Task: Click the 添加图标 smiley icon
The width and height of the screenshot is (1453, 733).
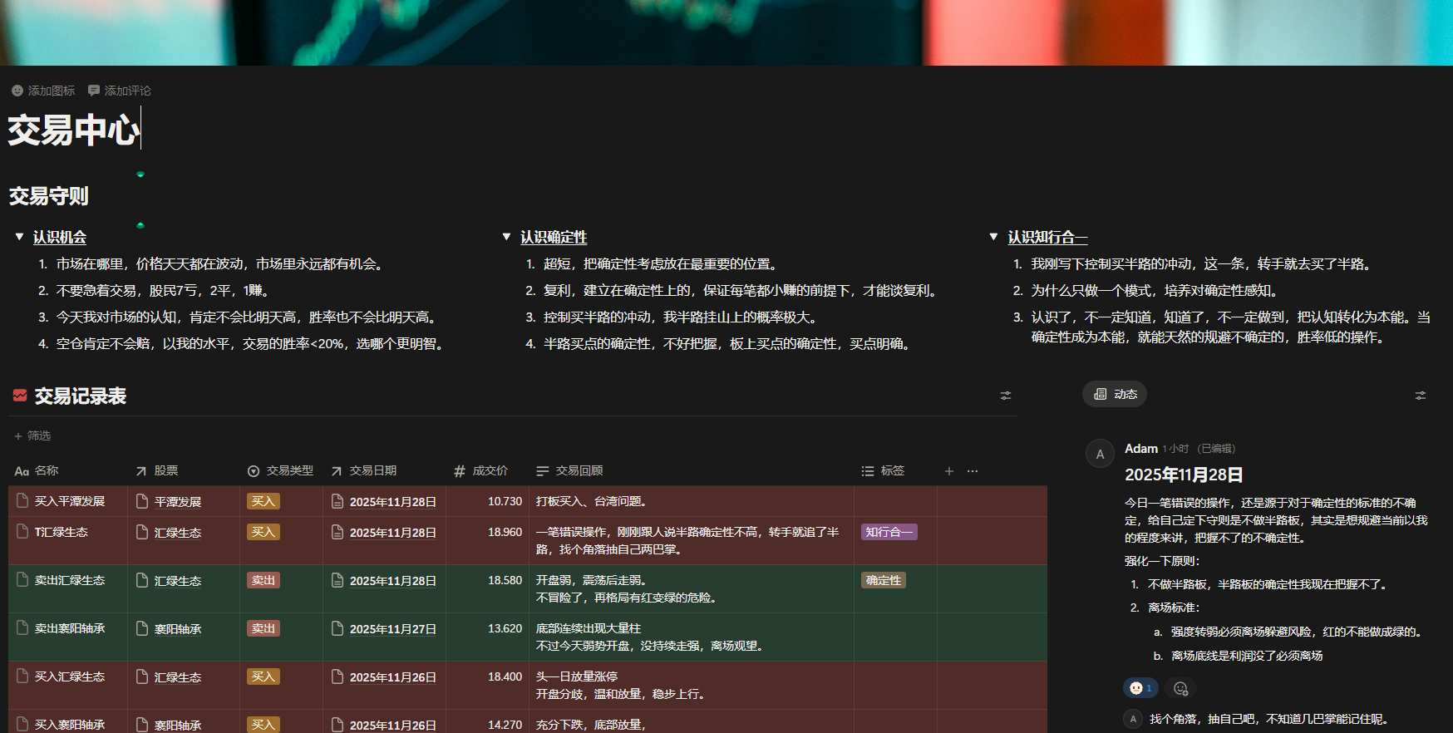Action: click(17, 91)
